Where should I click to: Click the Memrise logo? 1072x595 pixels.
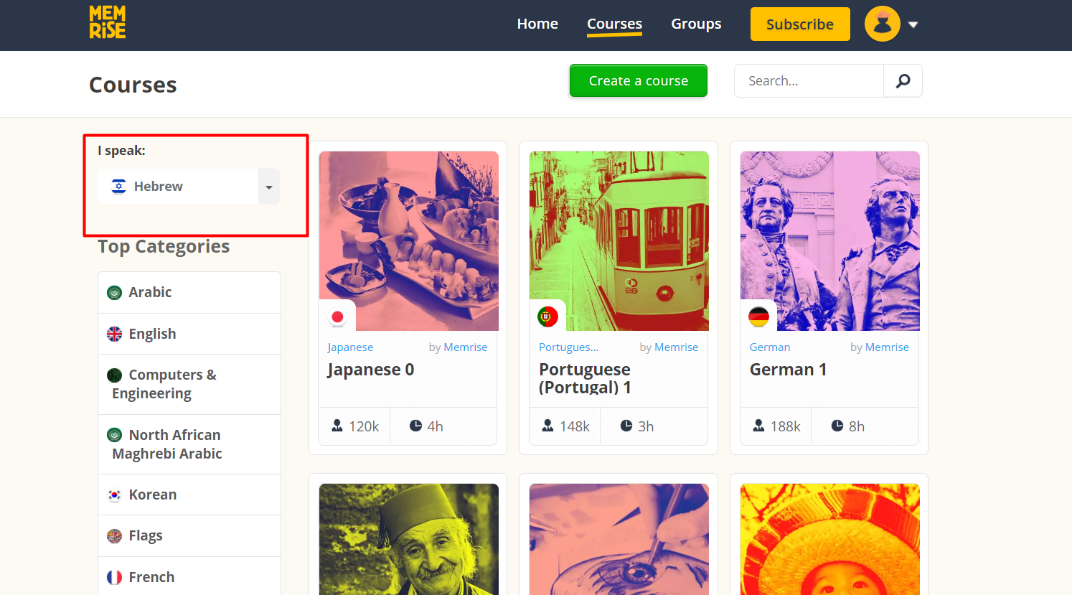108,22
